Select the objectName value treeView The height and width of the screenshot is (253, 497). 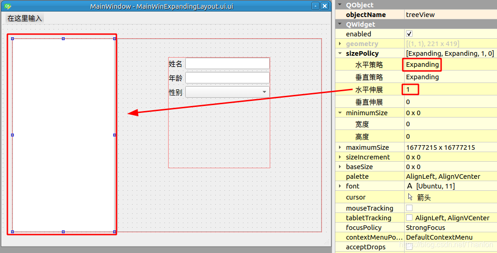click(420, 15)
